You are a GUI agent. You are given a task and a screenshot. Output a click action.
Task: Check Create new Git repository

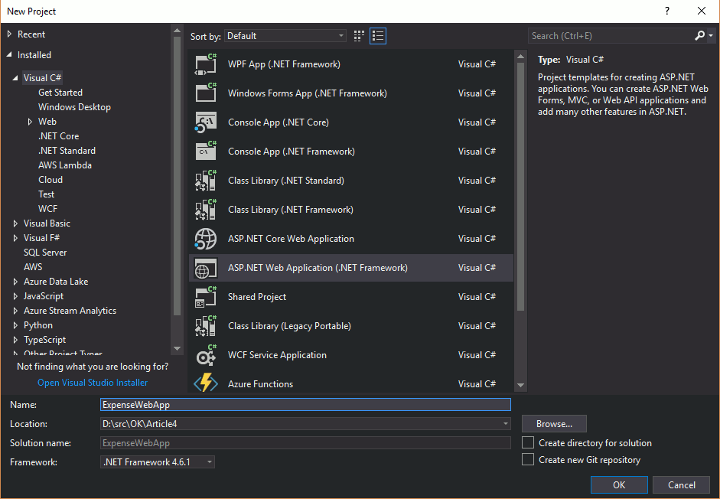click(x=527, y=459)
